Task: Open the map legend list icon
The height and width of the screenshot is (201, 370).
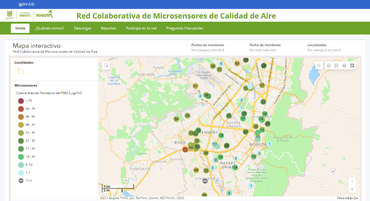Action: point(336,65)
